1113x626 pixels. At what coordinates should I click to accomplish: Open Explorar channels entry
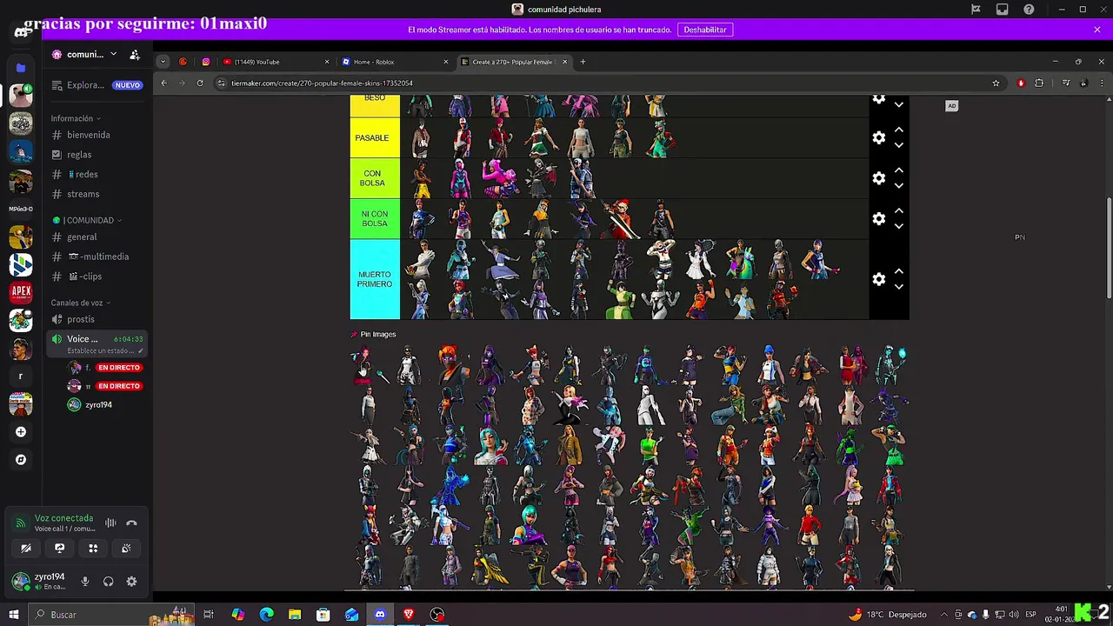click(x=97, y=85)
